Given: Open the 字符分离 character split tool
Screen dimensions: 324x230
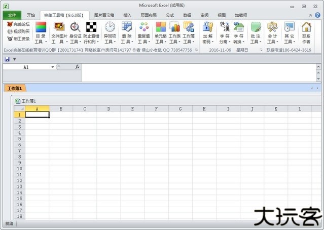Looking at the screenshot, I should tap(225, 32).
